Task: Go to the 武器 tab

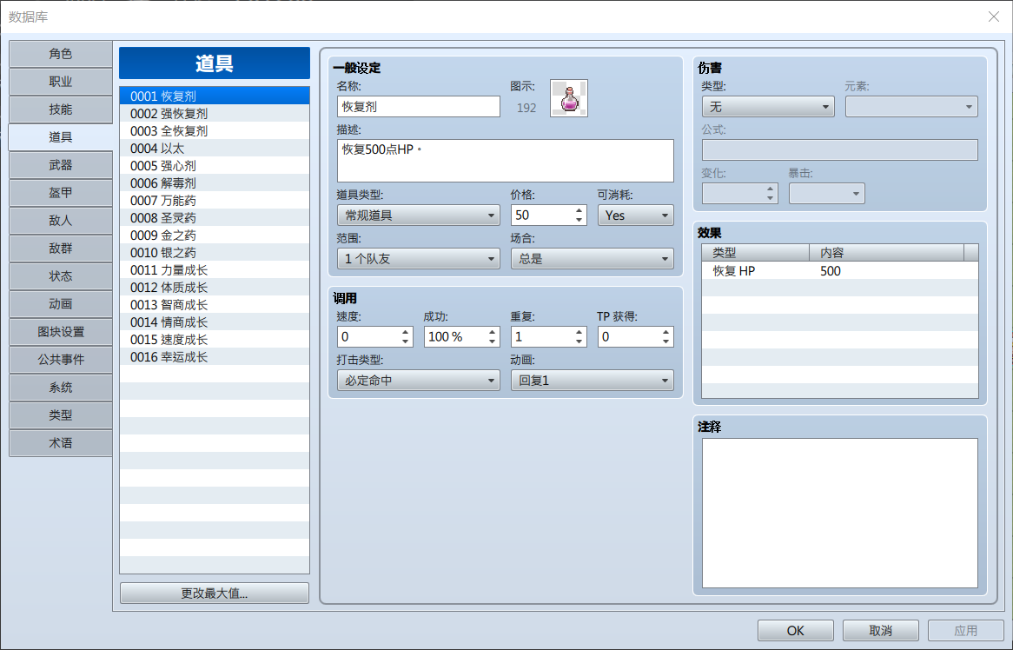Action: coord(61,165)
